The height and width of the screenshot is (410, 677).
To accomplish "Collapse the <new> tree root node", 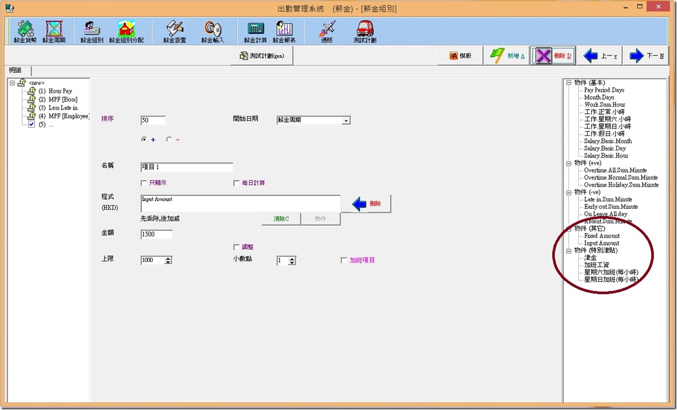I will [x=12, y=83].
